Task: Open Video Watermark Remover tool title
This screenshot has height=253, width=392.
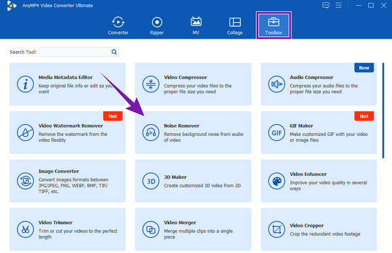Action: (71, 126)
